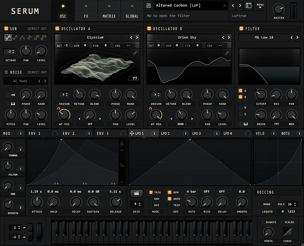Enable the LFO BPM sync option

point(170,192)
